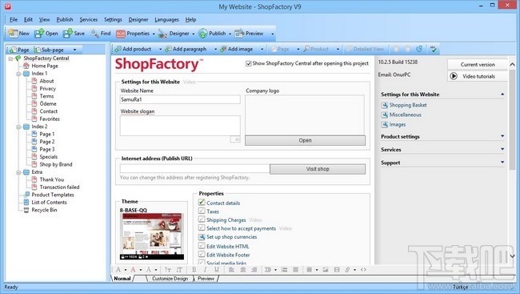Click Add product in the content toolbar

[x=134, y=49]
